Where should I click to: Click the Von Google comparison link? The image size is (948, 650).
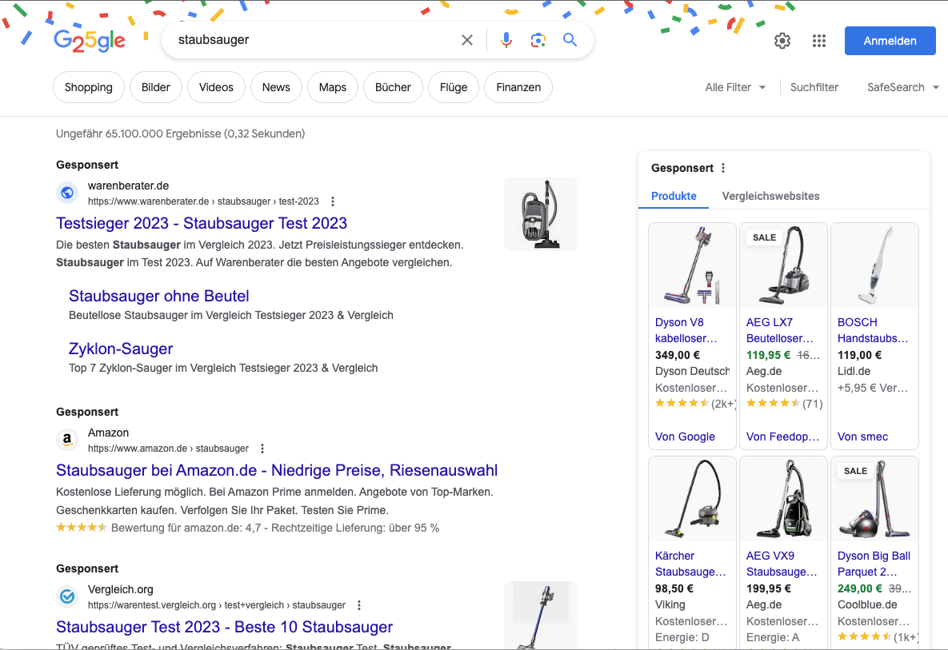685,437
